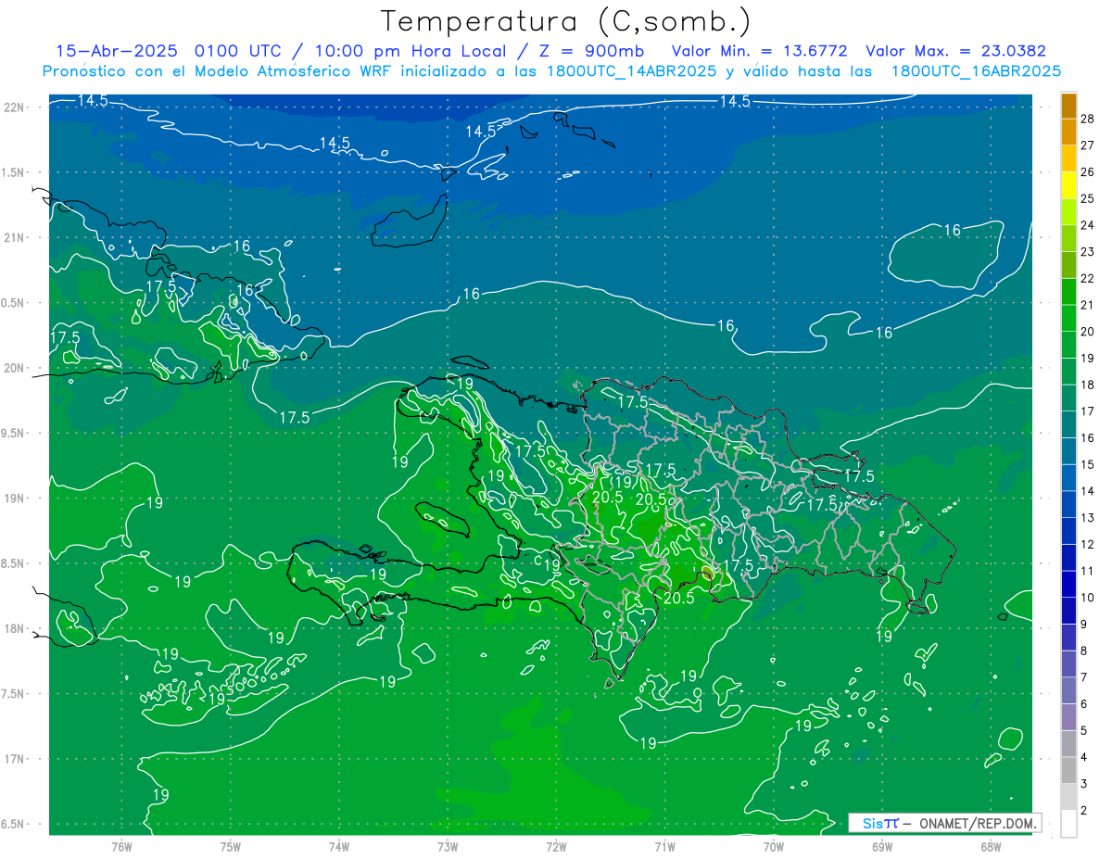
Task: Click the '19N' latitude label
Action: (x=15, y=499)
